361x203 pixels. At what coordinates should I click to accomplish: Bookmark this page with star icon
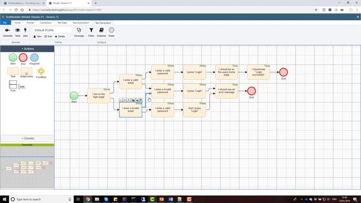[x=316, y=10]
